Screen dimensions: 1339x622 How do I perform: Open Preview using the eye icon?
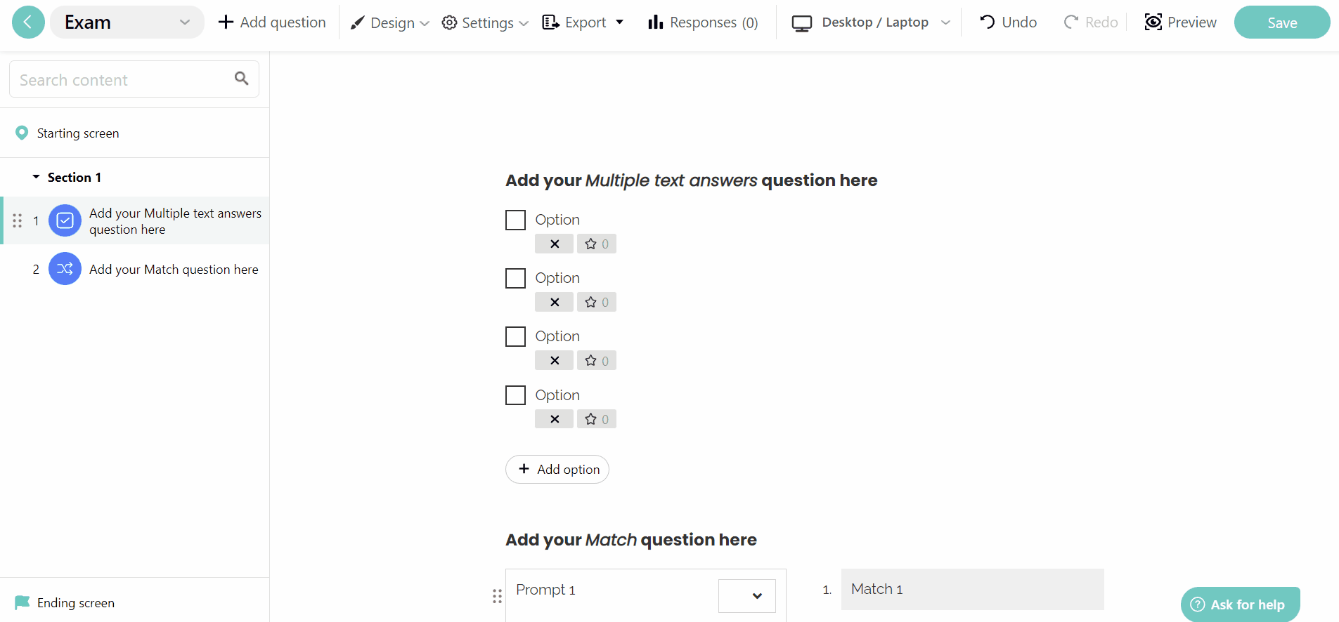(1153, 22)
